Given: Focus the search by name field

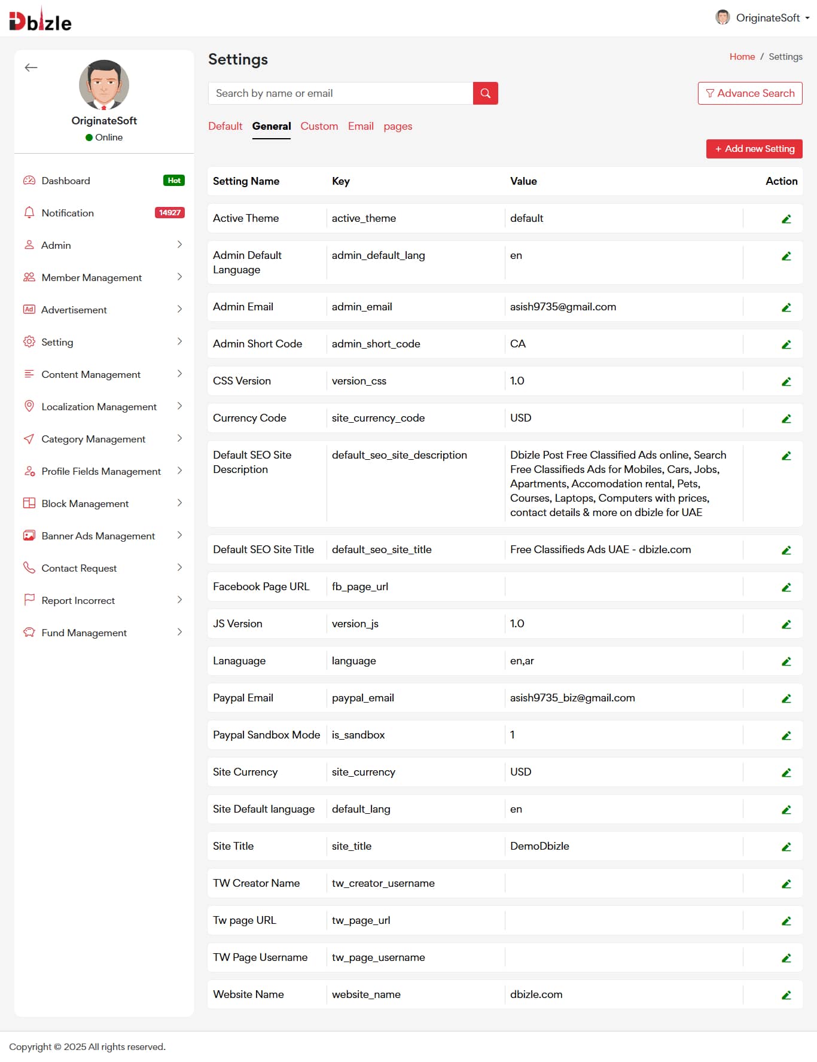Looking at the screenshot, I should click(340, 93).
